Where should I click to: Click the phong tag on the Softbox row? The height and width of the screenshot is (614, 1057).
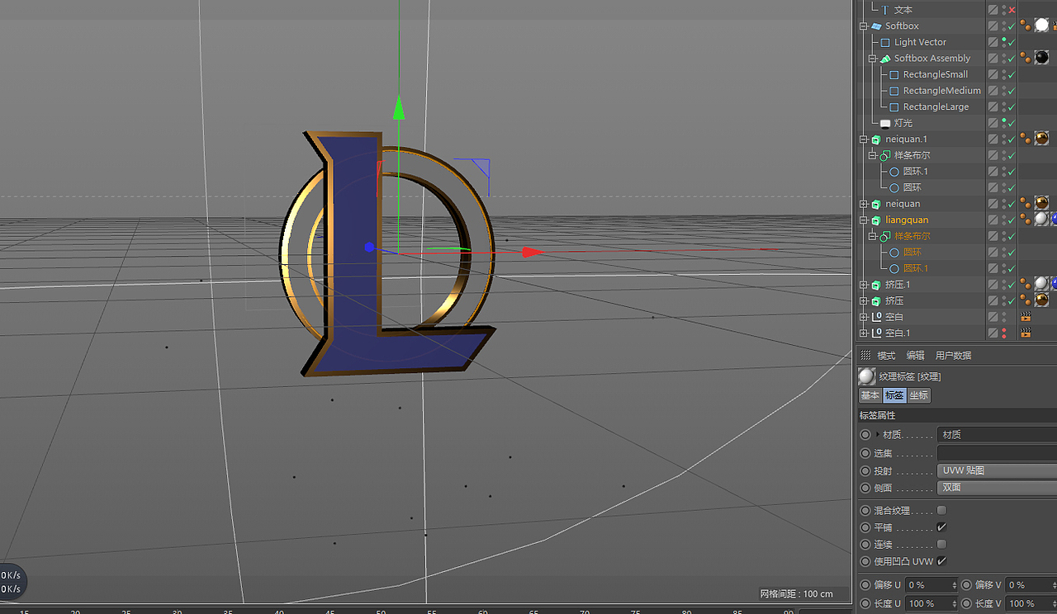[1026, 26]
